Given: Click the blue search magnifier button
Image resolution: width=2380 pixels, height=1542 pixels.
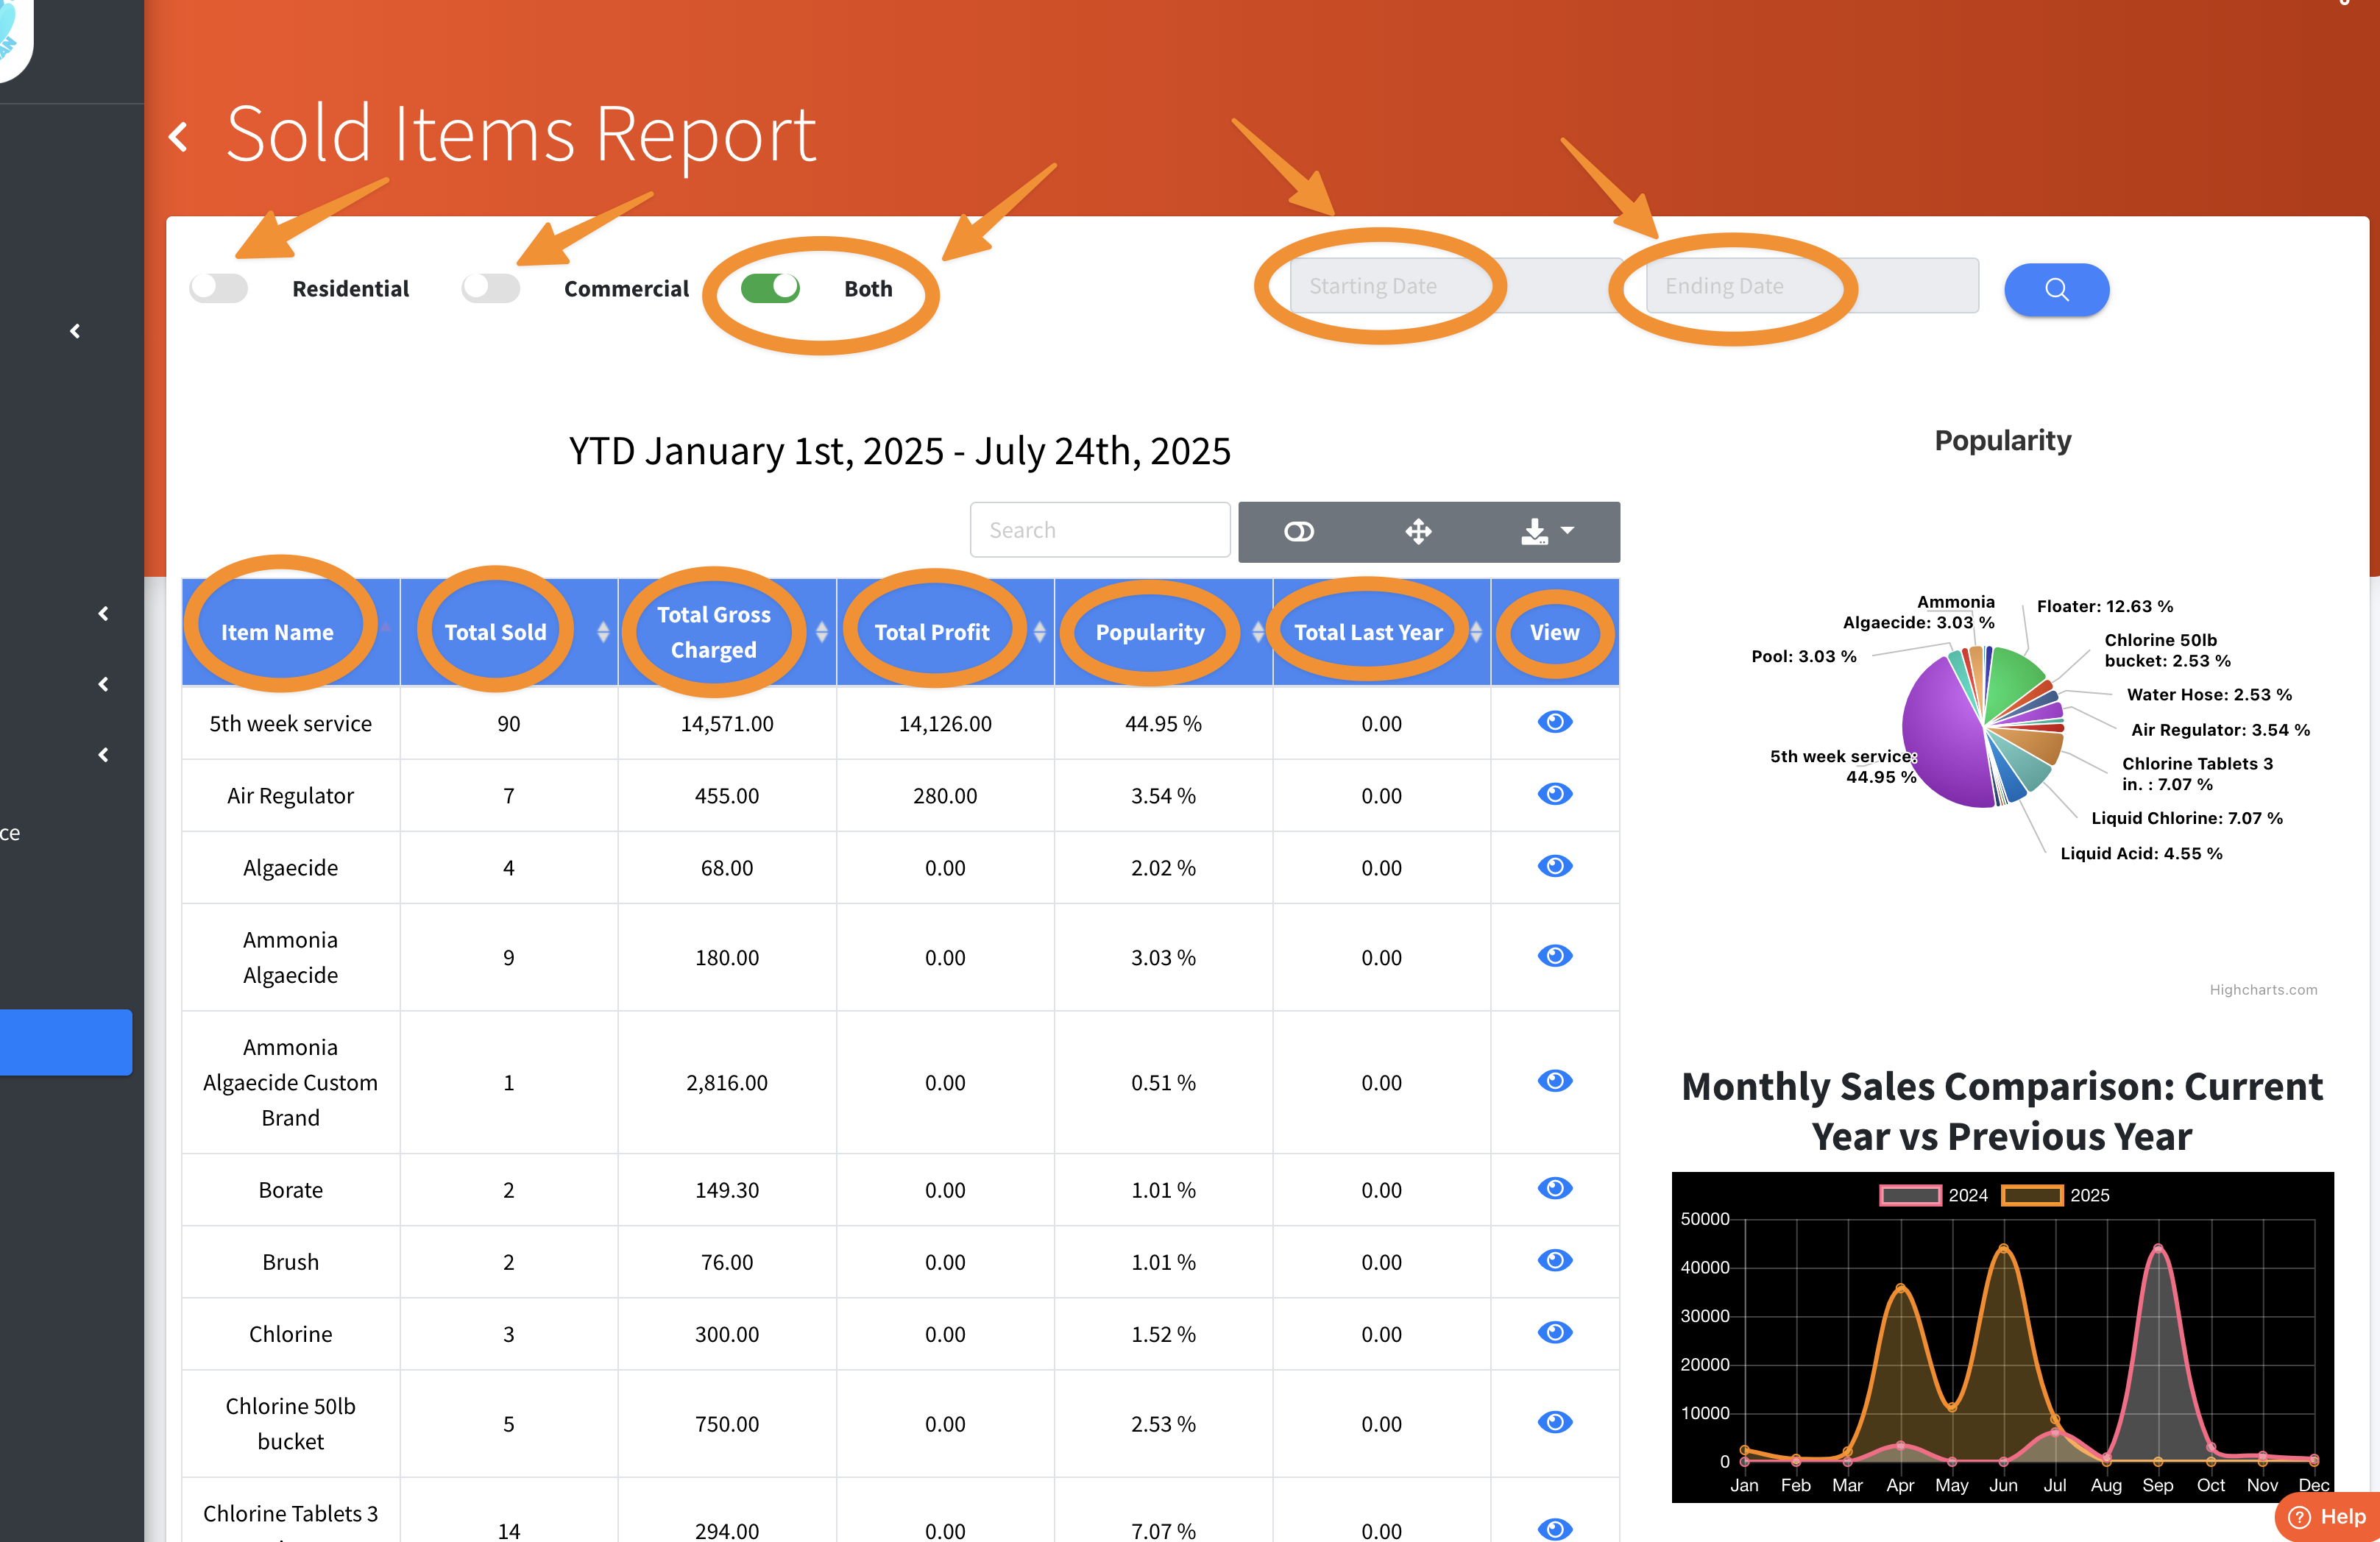Looking at the screenshot, I should [x=2056, y=290].
